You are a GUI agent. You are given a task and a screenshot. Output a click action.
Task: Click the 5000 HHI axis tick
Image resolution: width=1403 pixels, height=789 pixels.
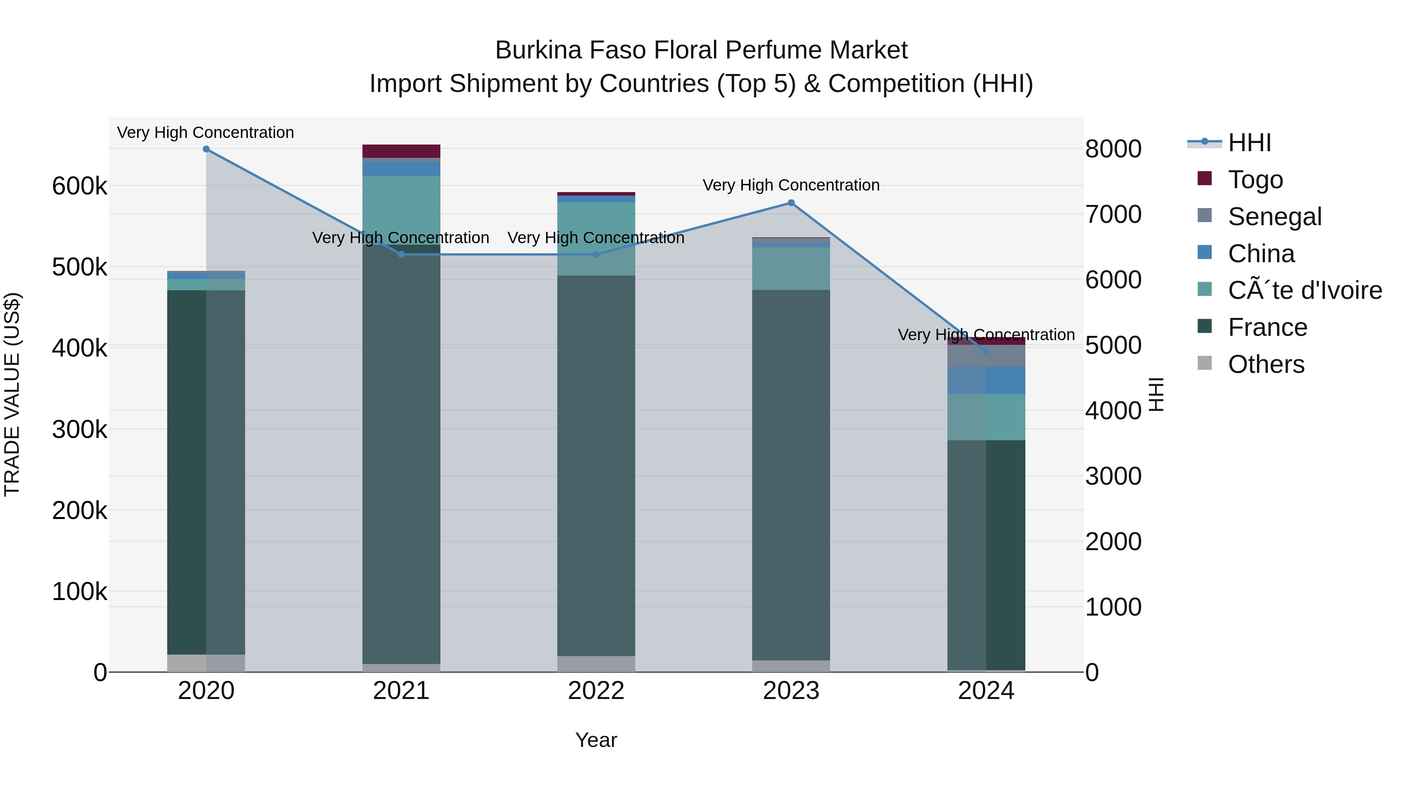[x=1113, y=346]
